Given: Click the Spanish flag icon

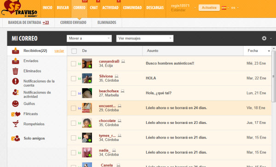Looking at the screenshot, I should coord(224,8).
